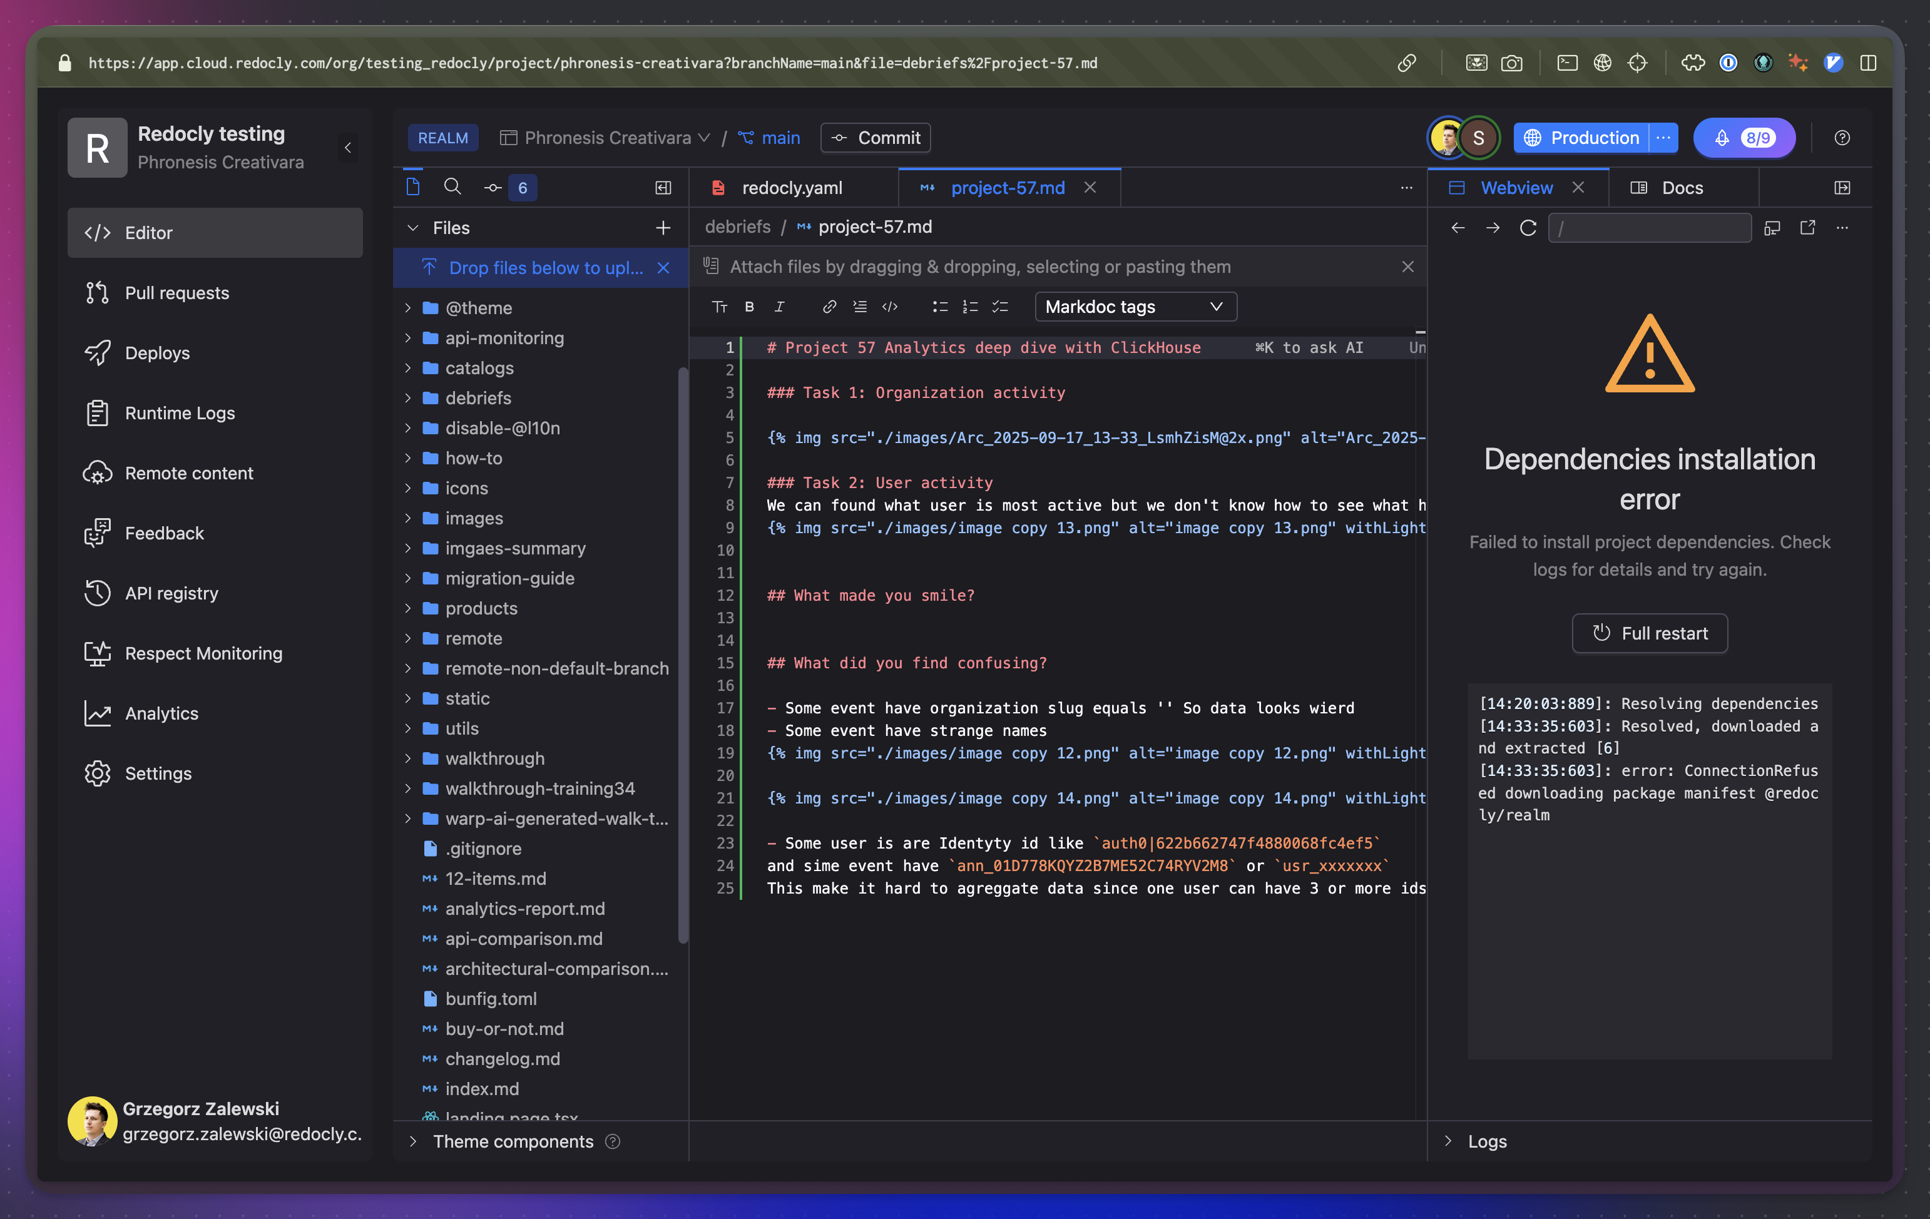Show the files explorer icon tab
This screenshot has width=1930, height=1219.
pyautogui.click(x=413, y=186)
